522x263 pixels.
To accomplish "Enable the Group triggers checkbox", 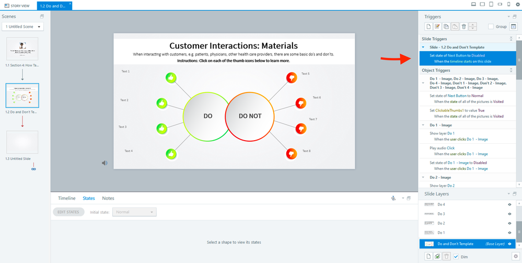I will point(491,27).
